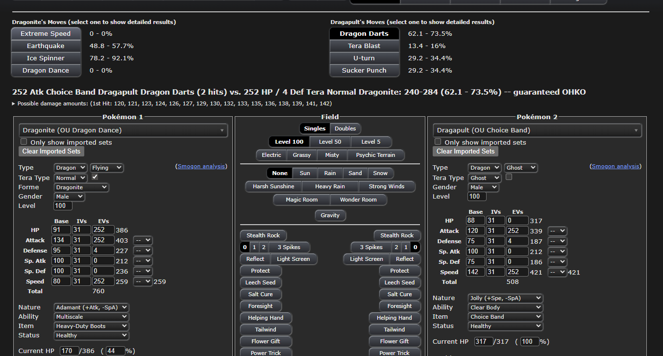Viewport: 663px width, 356px height.
Task: Open the Dragonite set selection dropdown
Action: pyautogui.click(x=123, y=130)
